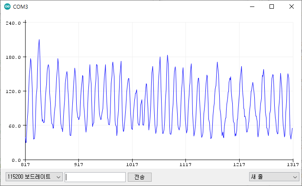Click the 180.0 y-axis label
302x186 pixels.
point(13,58)
